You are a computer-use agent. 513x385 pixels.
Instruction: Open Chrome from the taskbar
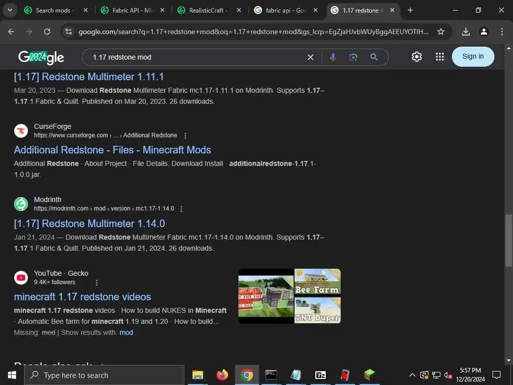tap(246, 375)
